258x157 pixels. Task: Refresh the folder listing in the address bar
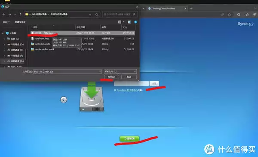tap(97, 15)
